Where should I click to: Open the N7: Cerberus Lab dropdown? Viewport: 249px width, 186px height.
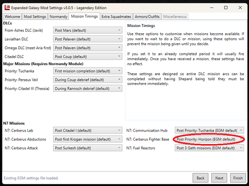[x=88, y=130]
